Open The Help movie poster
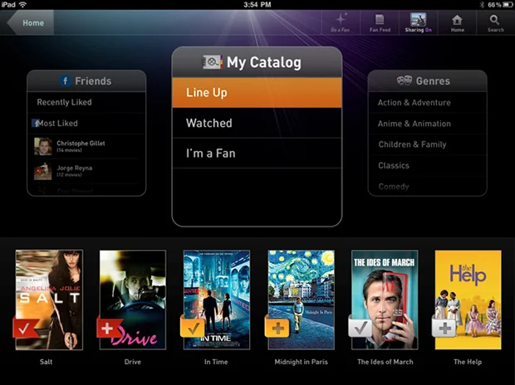Image resolution: width=515 pixels, height=385 pixels. [468, 300]
